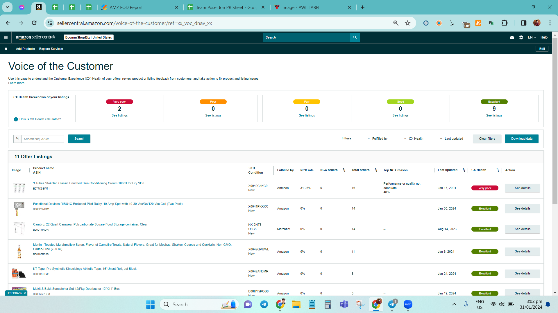Viewport: 558px width, 313px height.
Task: Open the Learn more link
Action: pos(16,83)
